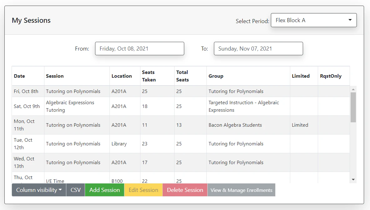Click the Edit Session button
Viewport: 370px width, 210px height.
point(143,190)
